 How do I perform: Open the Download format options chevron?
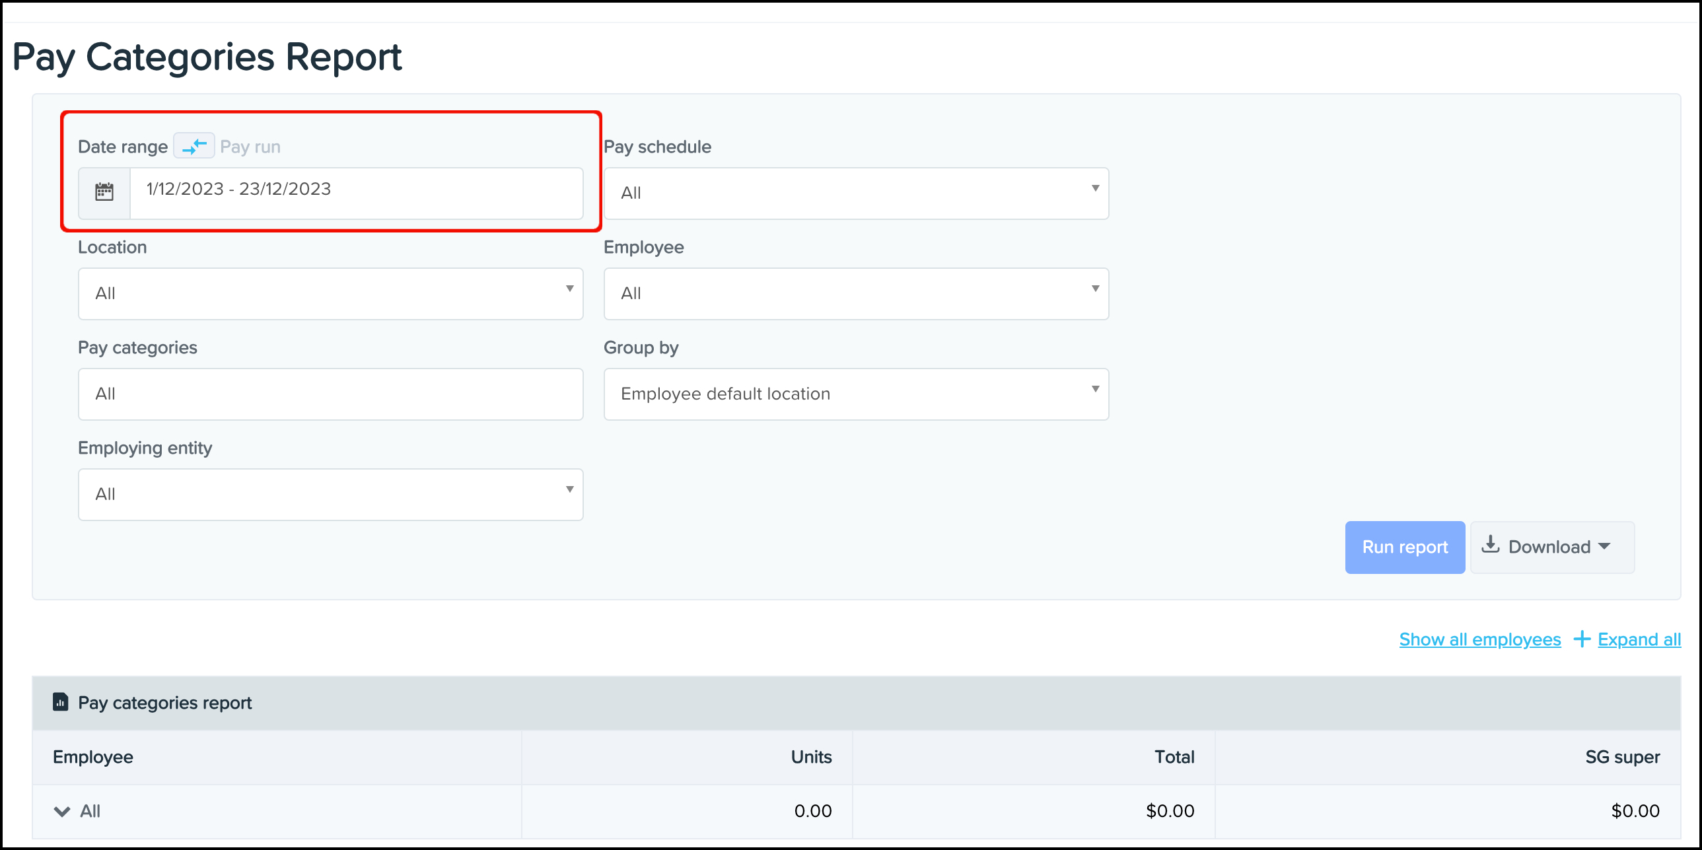coord(1606,546)
